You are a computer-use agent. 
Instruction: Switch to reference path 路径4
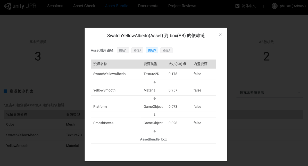pos(167,50)
